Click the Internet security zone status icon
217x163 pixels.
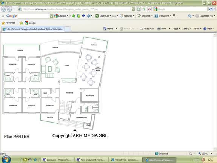pos(157,154)
